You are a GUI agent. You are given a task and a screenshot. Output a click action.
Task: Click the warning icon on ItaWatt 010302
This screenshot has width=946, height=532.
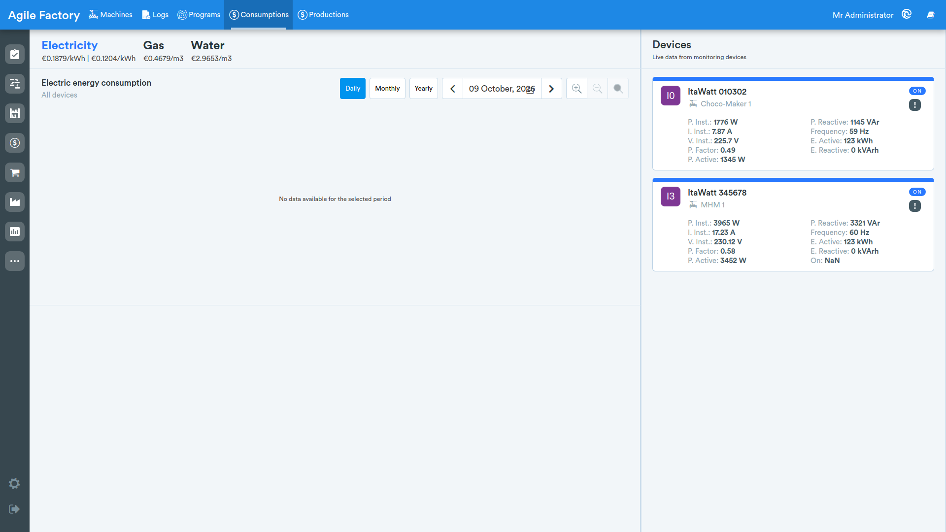coord(915,105)
